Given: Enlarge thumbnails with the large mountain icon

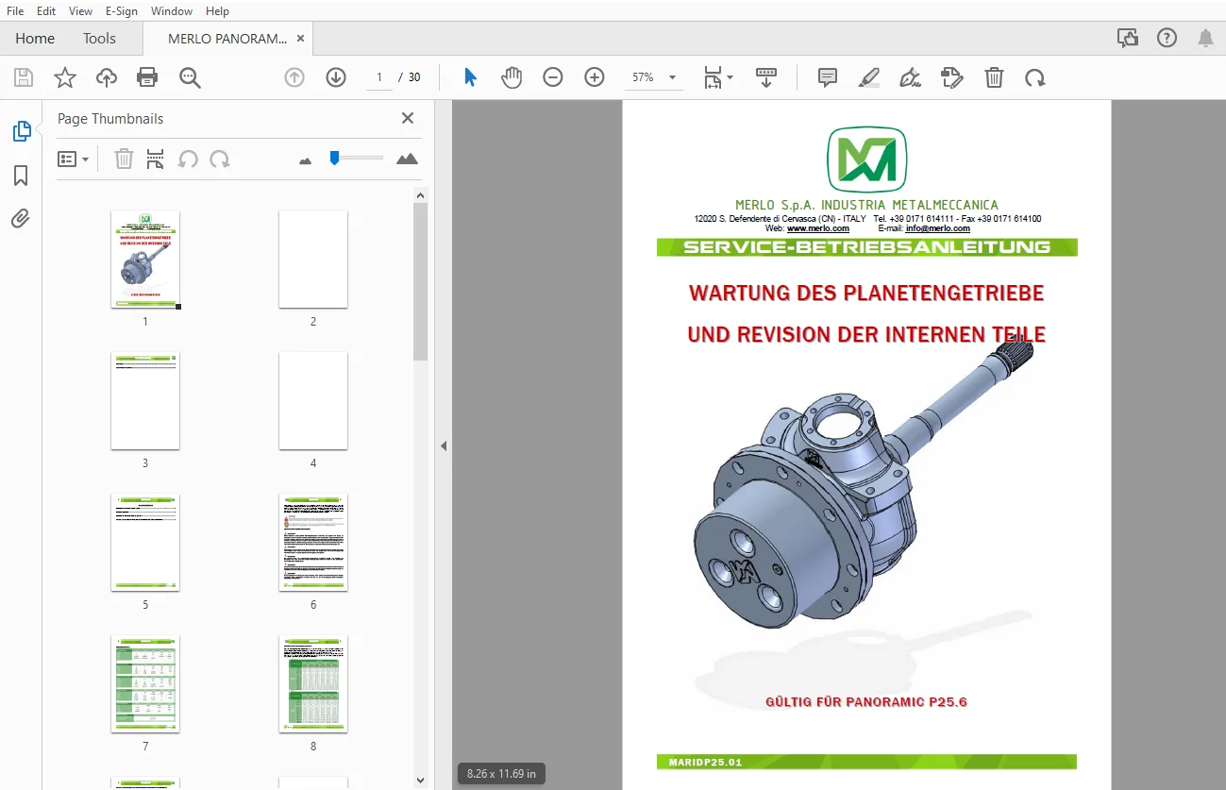Looking at the screenshot, I should pyautogui.click(x=407, y=159).
